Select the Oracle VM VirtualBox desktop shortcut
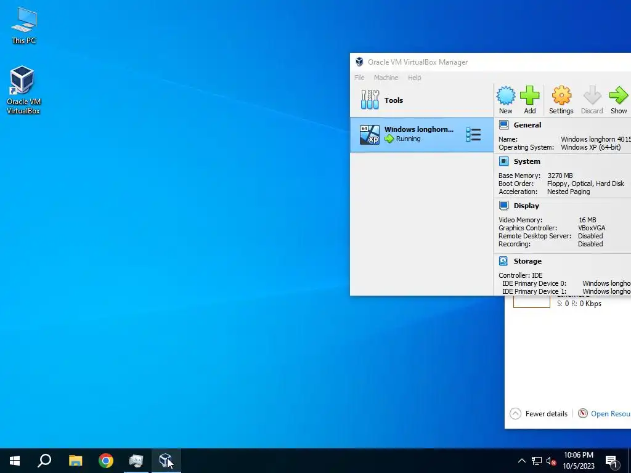631x473 pixels. tap(23, 90)
